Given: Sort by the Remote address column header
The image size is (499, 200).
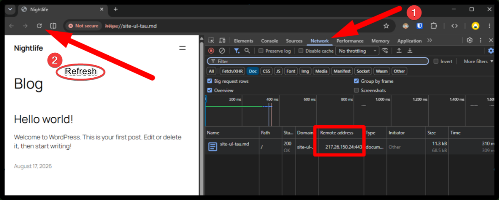Looking at the screenshot, I should (341, 133).
